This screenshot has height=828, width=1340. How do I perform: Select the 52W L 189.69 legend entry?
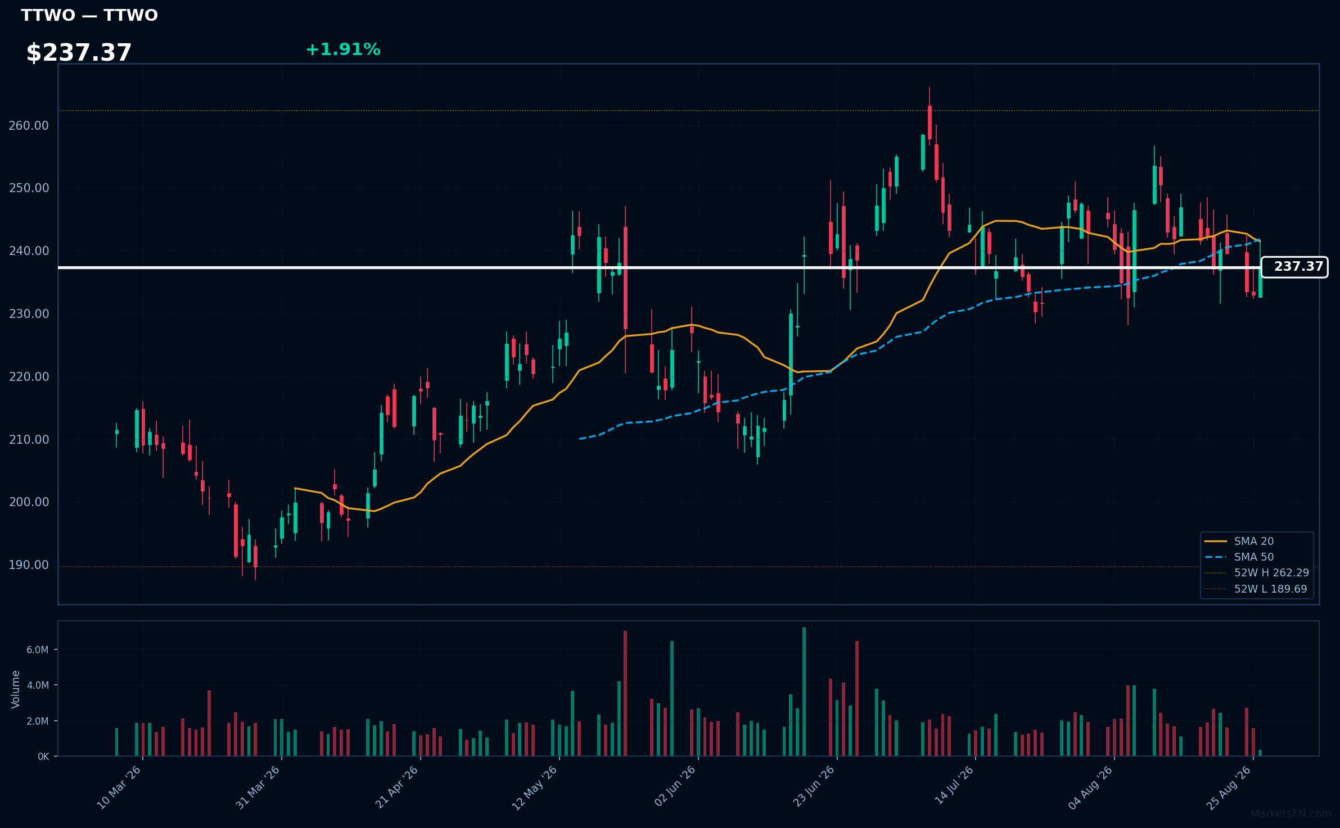(x=1256, y=589)
